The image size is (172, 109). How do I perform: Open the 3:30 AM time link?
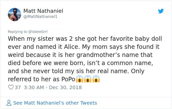[34, 87]
